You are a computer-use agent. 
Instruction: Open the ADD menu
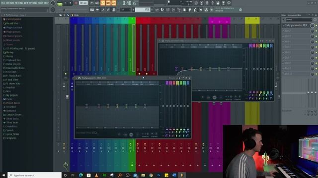(x=12, y=3)
